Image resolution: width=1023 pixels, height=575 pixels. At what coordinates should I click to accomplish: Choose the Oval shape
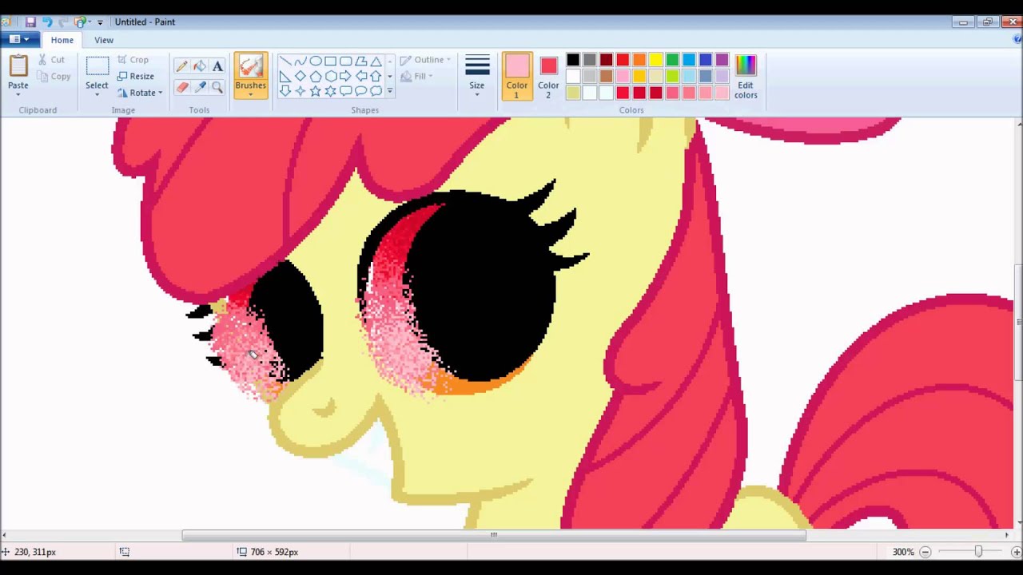(315, 61)
